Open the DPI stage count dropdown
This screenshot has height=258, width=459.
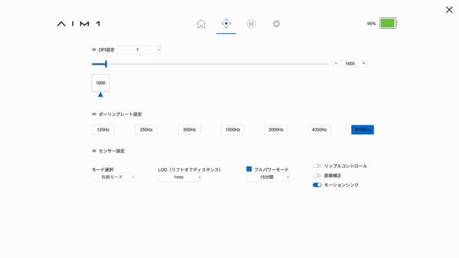click(x=139, y=50)
